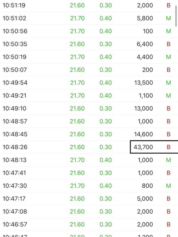Click the B marker on the 10:46:57 row
178x237 pixels.
pos(169,225)
